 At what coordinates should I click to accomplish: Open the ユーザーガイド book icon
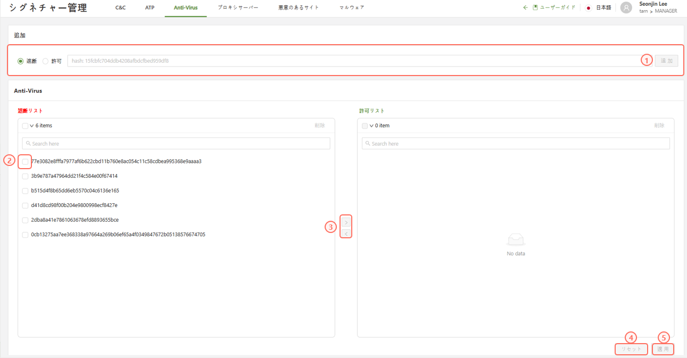[x=535, y=8]
